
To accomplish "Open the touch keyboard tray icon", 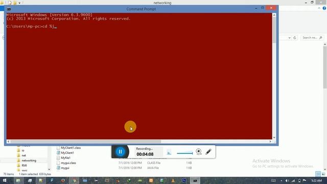I will click(273, 180).
